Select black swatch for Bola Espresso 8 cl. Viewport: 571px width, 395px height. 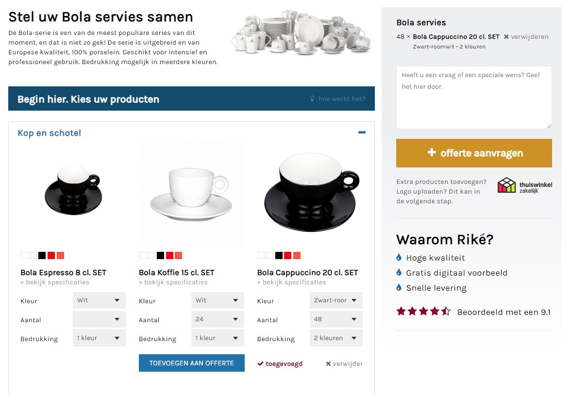click(x=42, y=256)
